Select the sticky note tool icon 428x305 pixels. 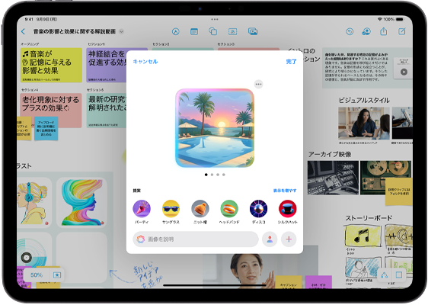click(194, 32)
